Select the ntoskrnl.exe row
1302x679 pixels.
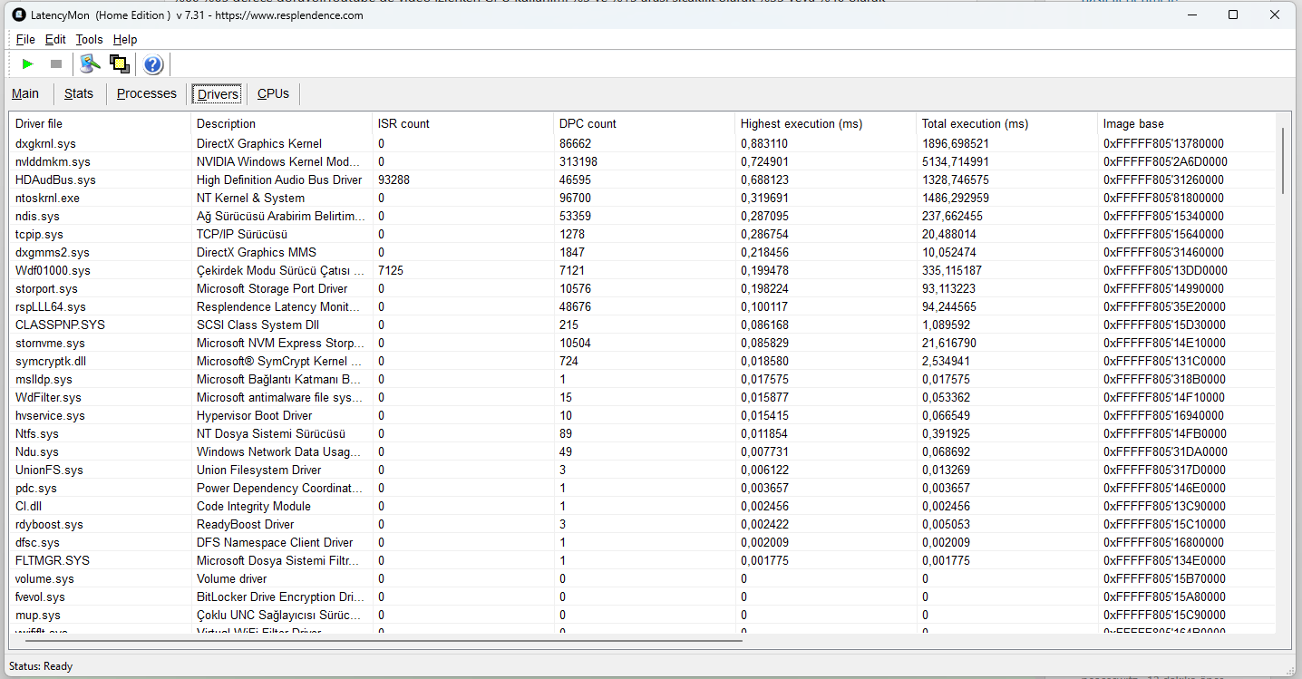coord(642,198)
